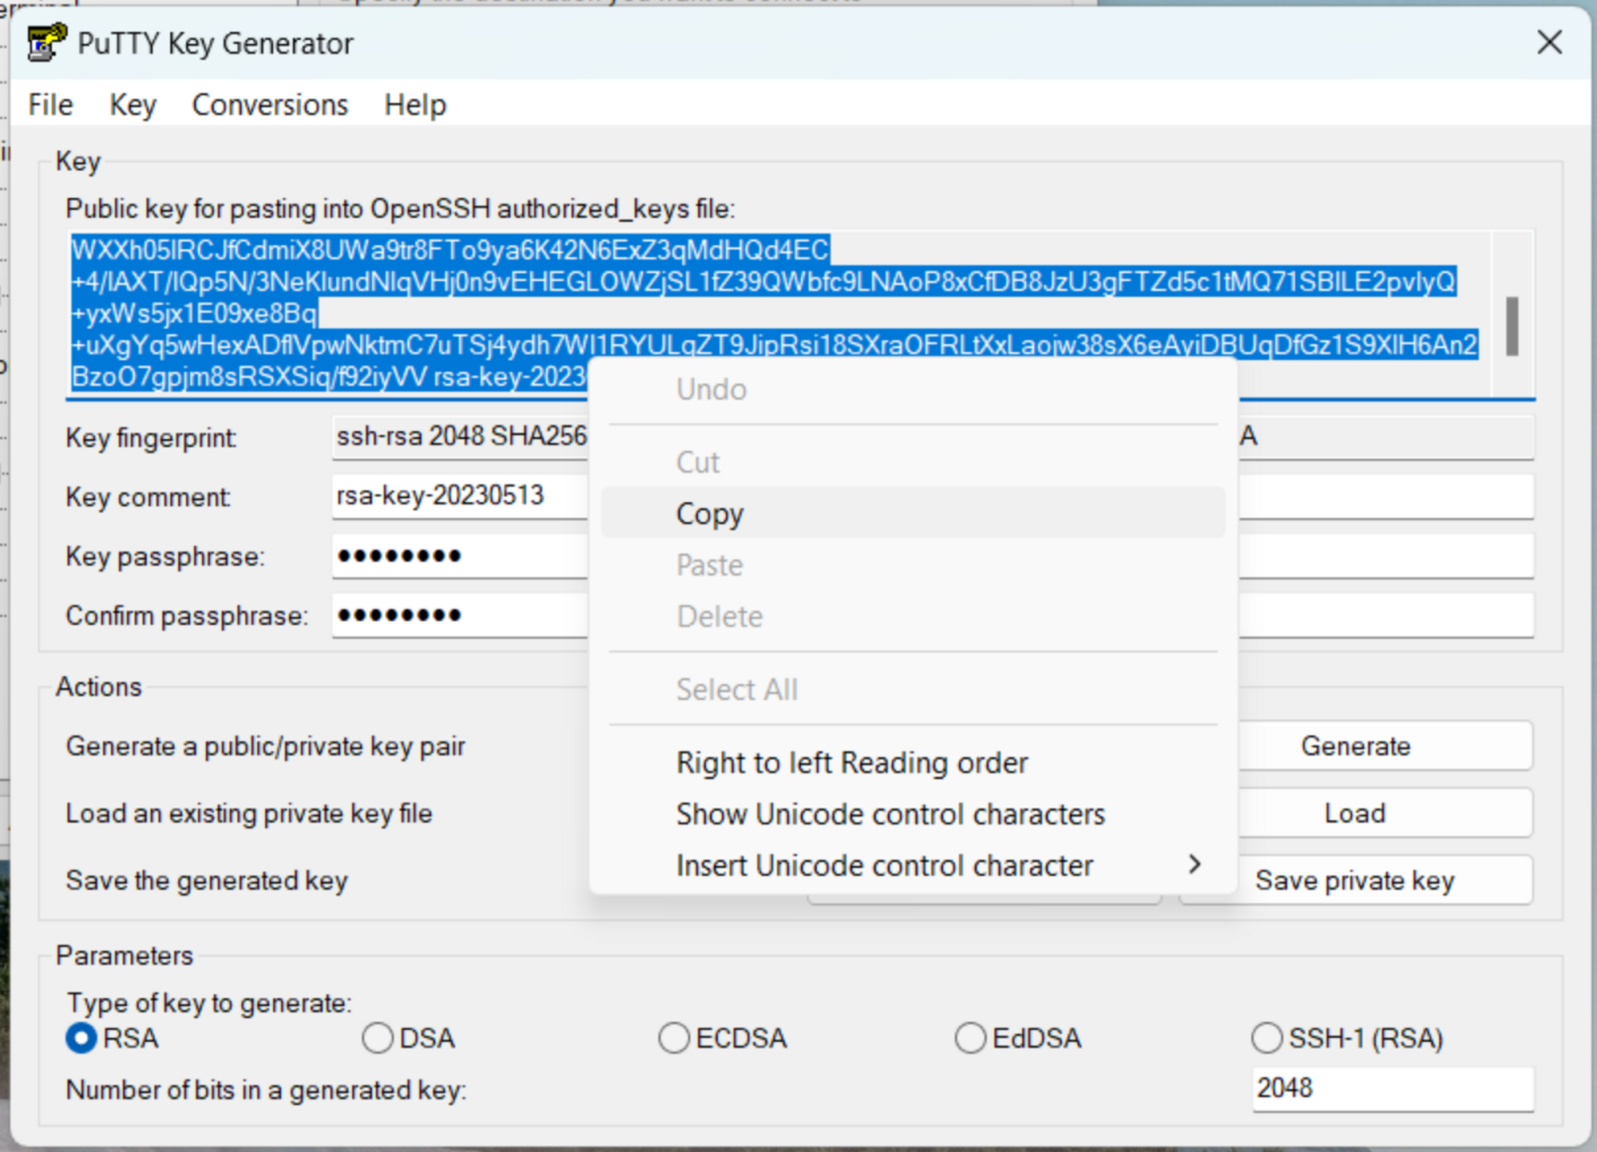The width and height of the screenshot is (1597, 1152).
Task: Click the public key box scrollbar thumb
Action: point(1511,326)
